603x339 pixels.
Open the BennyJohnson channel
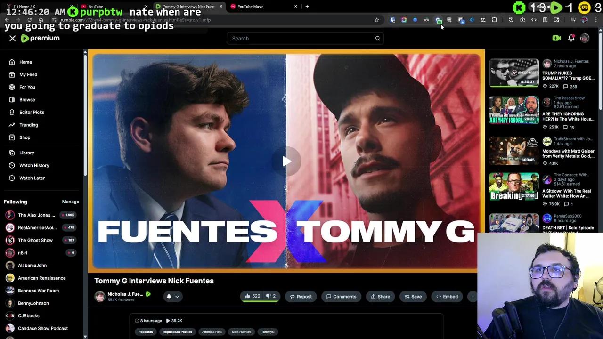(x=33, y=303)
